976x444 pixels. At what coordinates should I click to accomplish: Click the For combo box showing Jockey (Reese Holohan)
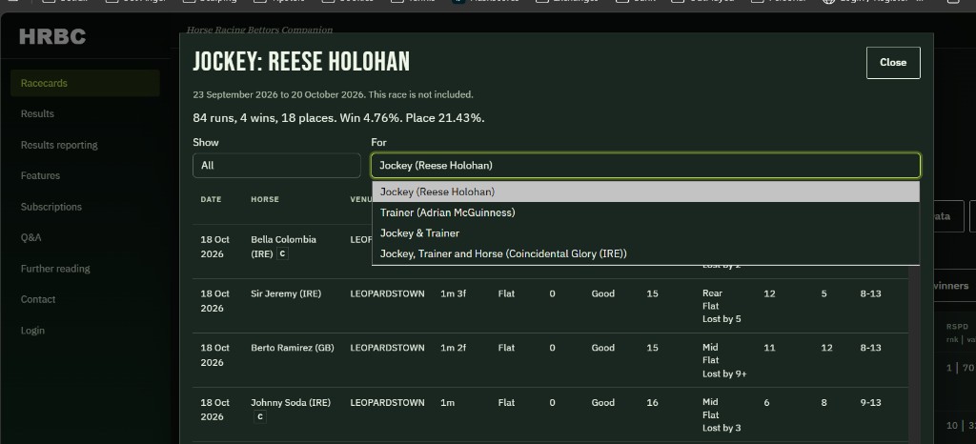[645, 166]
